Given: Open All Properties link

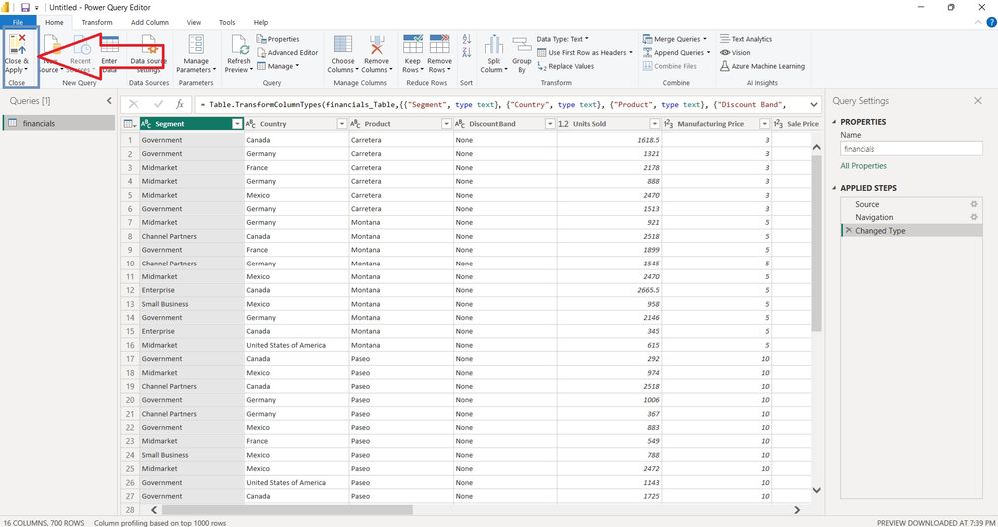Looking at the screenshot, I should [864, 166].
